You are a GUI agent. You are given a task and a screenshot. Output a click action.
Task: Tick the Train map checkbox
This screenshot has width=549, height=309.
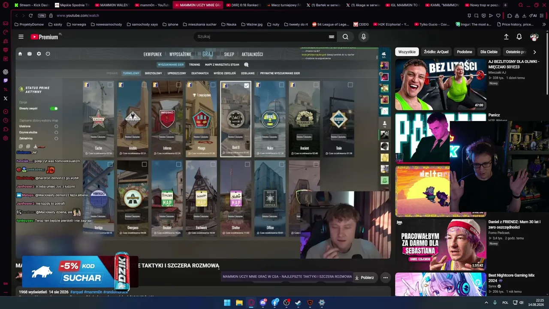tap(350, 85)
